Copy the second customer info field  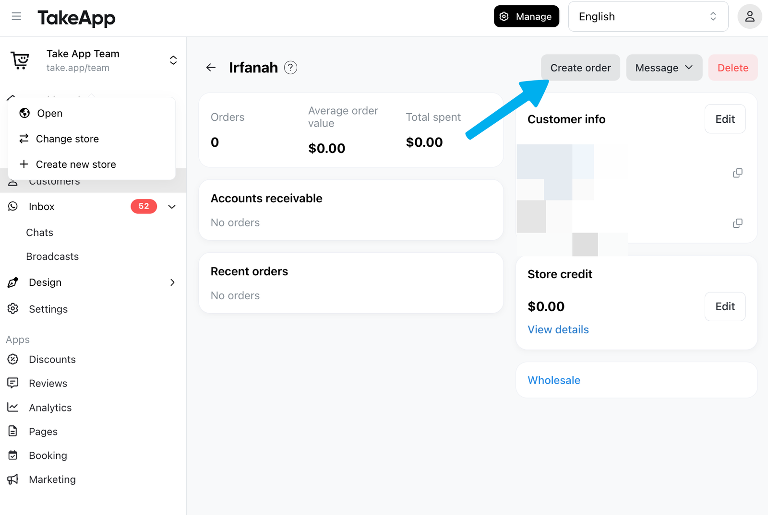738,223
